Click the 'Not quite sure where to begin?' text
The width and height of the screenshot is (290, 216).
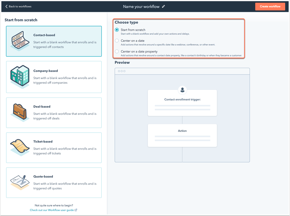pos(54,206)
